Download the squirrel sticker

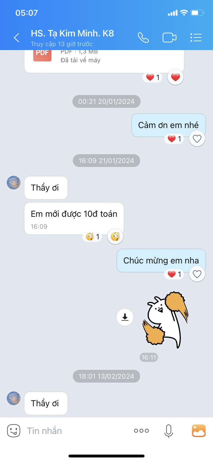click(x=125, y=317)
